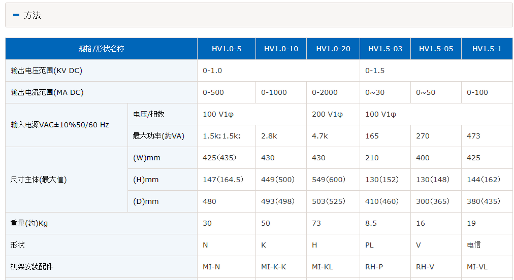The image size is (514, 280).
Task: Select the HV1.5-05 column header
Action: pos(436,49)
